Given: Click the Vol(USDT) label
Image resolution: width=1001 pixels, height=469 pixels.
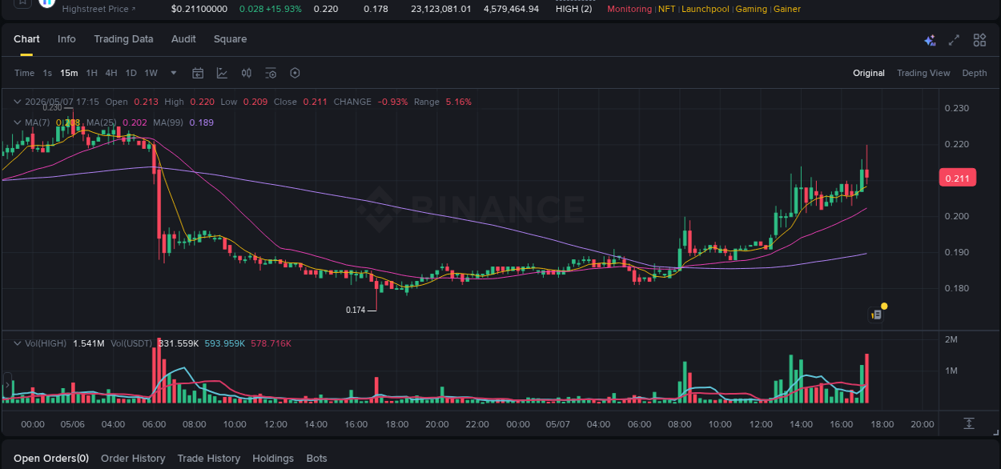Looking at the screenshot, I should pos(131,343).
